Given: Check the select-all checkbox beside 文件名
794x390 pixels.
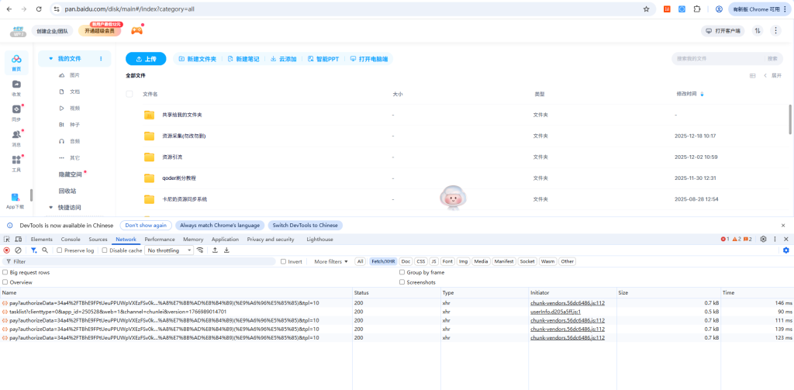Looking at the screenshot, I should pos(129,94).
